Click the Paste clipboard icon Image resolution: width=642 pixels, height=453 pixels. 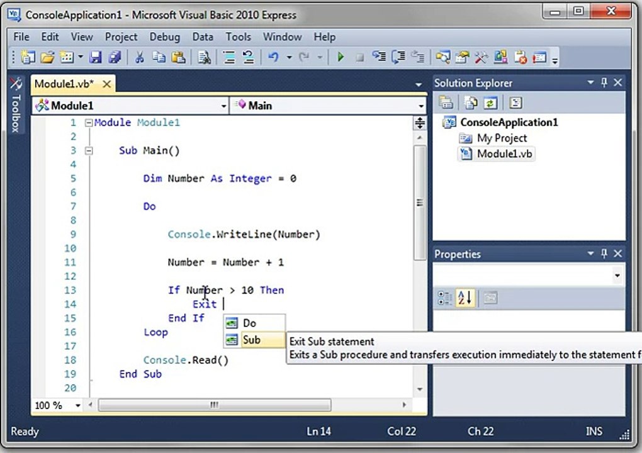[178, 57]
